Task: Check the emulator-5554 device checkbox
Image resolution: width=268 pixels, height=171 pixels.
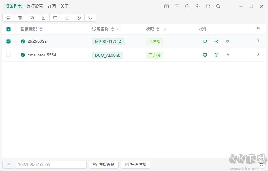Action: [9, 55]
